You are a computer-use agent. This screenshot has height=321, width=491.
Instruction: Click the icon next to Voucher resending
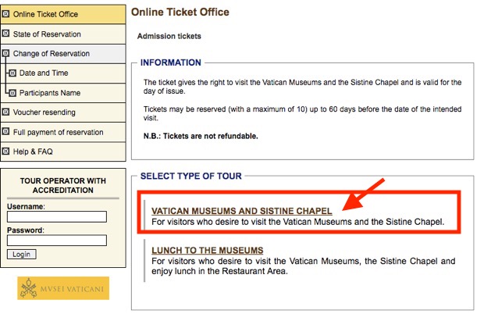[x=5, y=112]
